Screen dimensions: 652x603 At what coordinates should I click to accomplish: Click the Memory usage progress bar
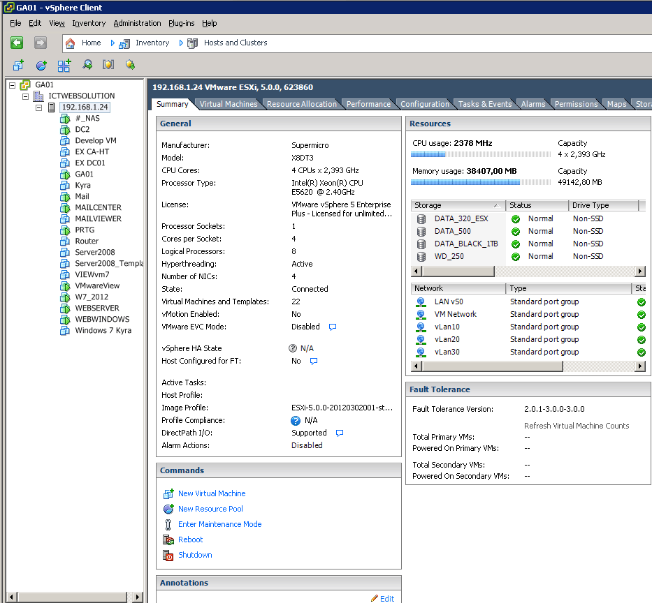tap(481, 182)
